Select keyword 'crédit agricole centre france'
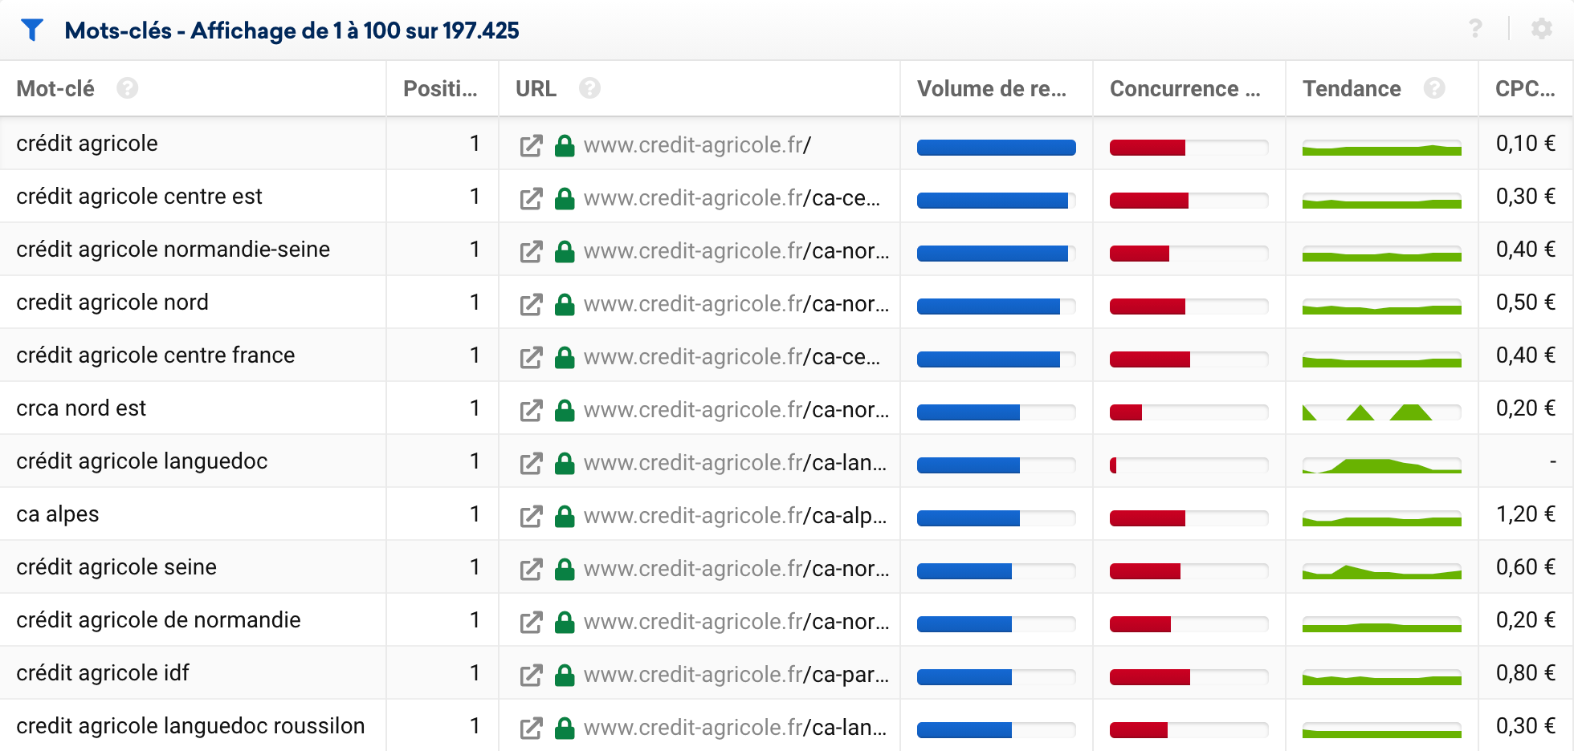1574x751 pixels. pyautogui.click(x=156, y=355)
